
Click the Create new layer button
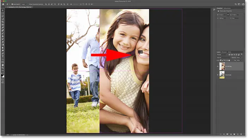(238, 134)
